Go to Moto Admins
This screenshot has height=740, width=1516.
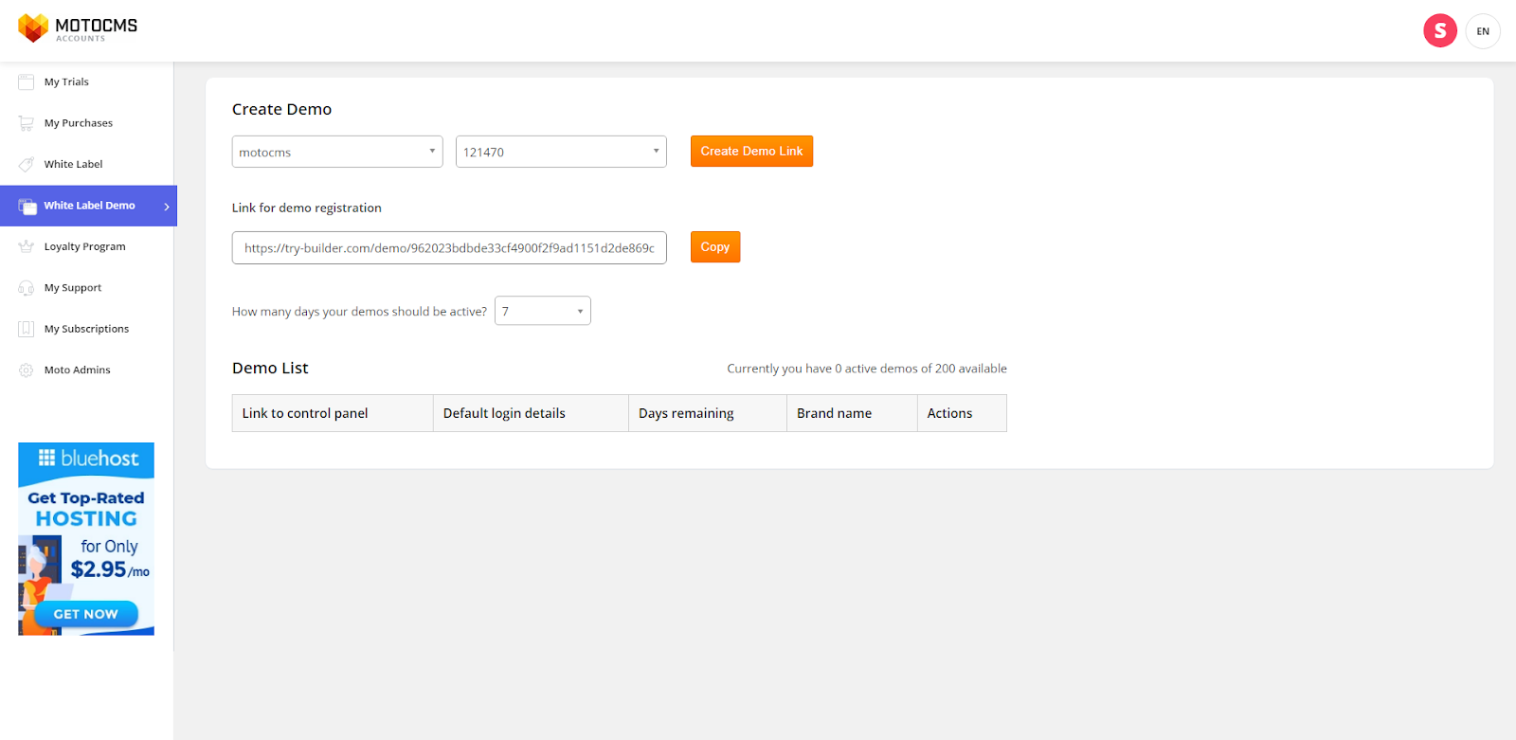tap(77, 370)
